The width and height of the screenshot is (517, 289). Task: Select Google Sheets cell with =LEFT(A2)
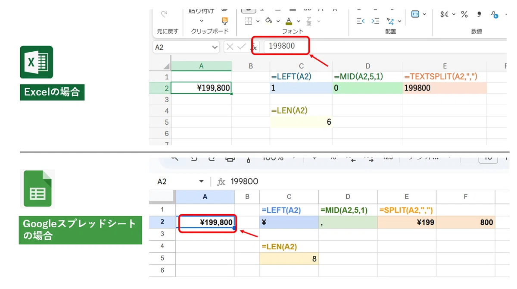289,210
